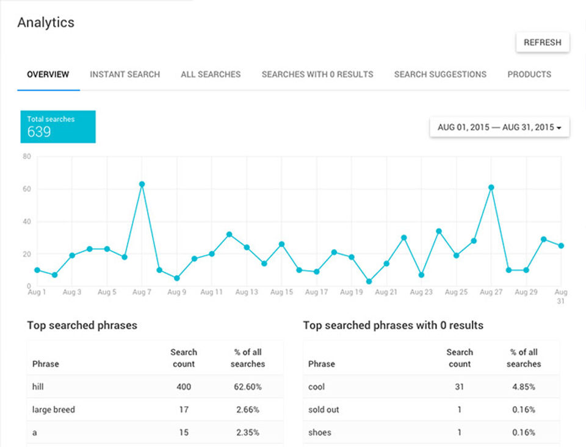Switch to the Overview tab
The height and width of the screenshot is (447, 586).
[x=48, y=74]
